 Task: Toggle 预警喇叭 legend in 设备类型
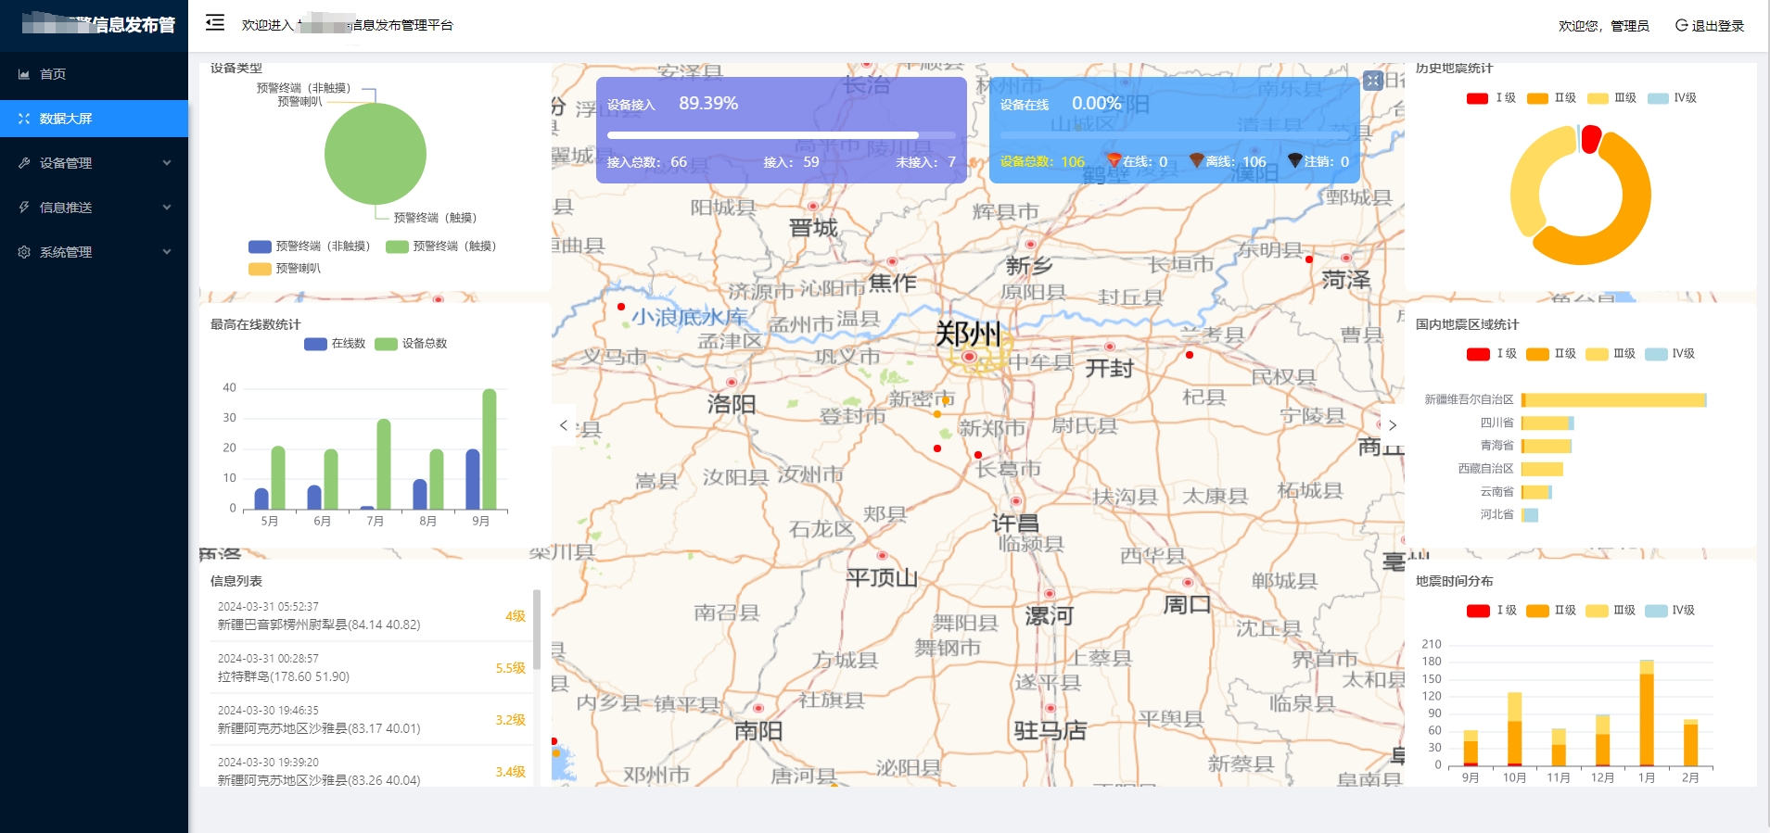[285, 269]
